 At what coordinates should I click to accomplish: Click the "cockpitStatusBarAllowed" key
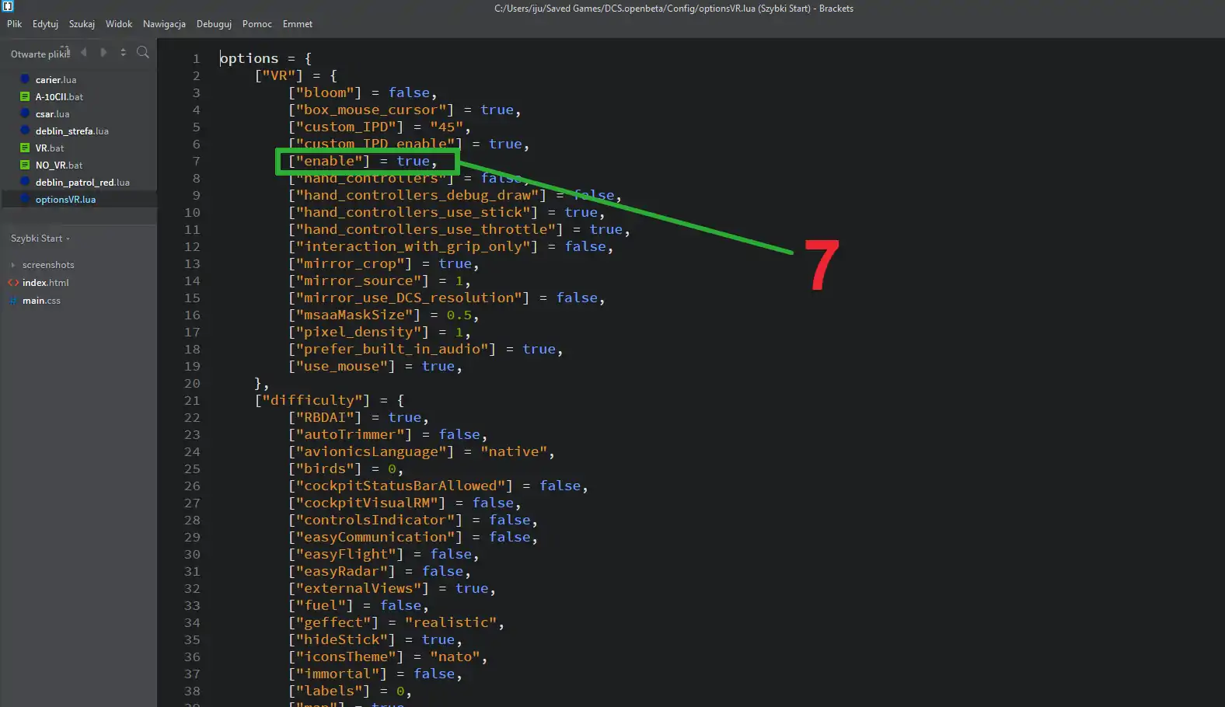[x=400, y=486]
